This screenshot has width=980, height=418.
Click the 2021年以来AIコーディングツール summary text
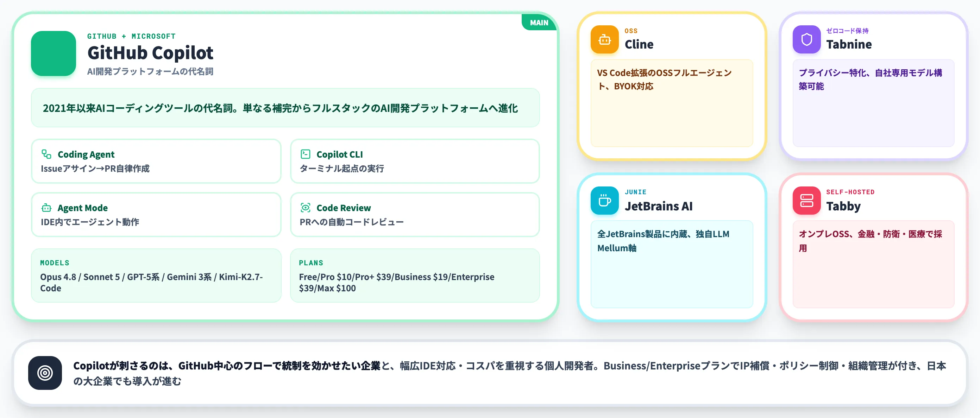pyautogui.click(x=280, y=108)
